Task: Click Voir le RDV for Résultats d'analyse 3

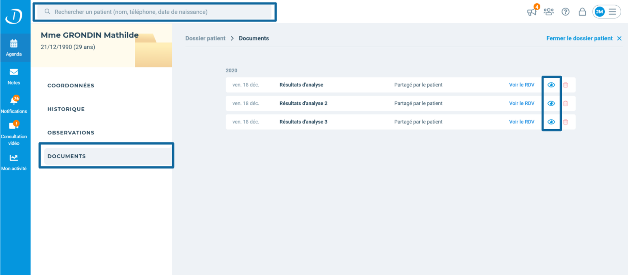Action: pos(522,122)
